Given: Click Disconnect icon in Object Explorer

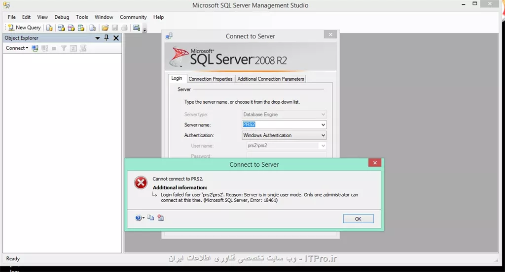Looking at the screenshot, I should point(44,48).
